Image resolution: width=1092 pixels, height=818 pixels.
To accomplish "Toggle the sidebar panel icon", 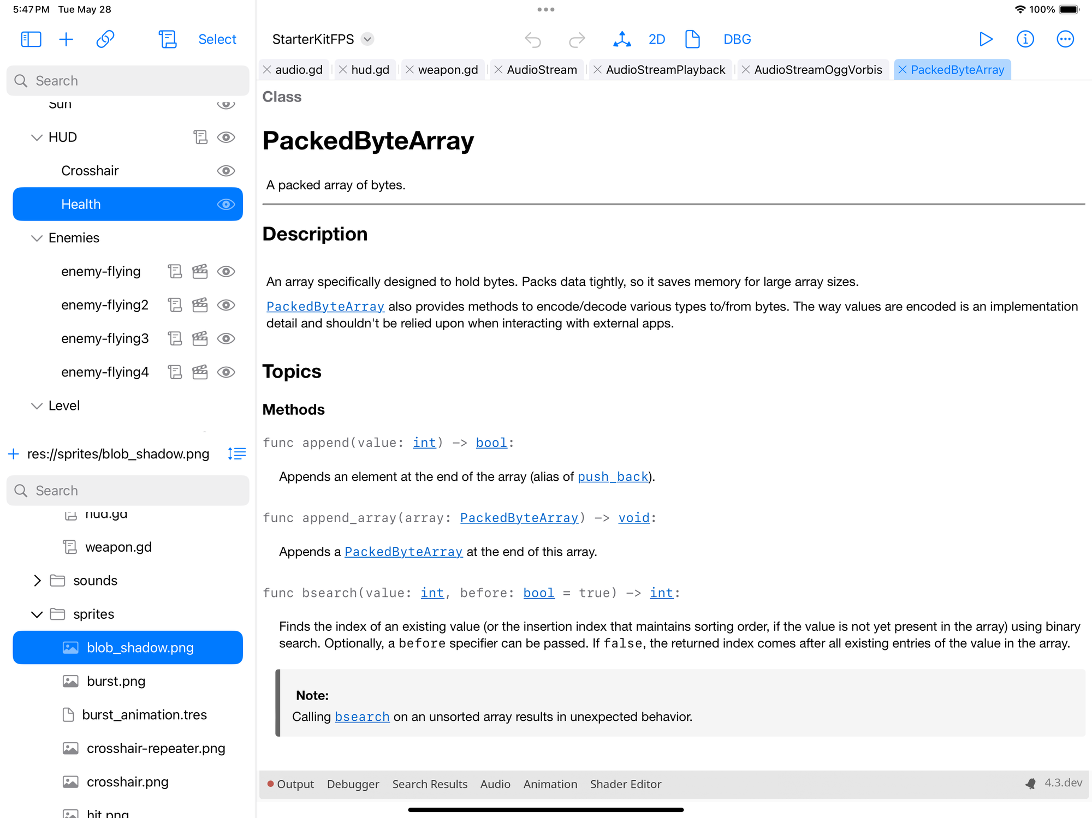I will 31,39.
